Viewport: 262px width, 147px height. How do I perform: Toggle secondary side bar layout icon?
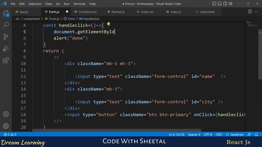225,4
